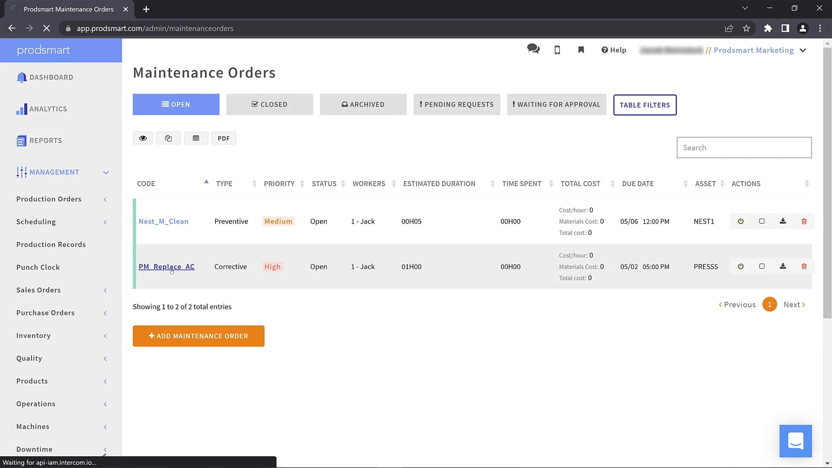Click the Search input field

[x=744, y=148]
